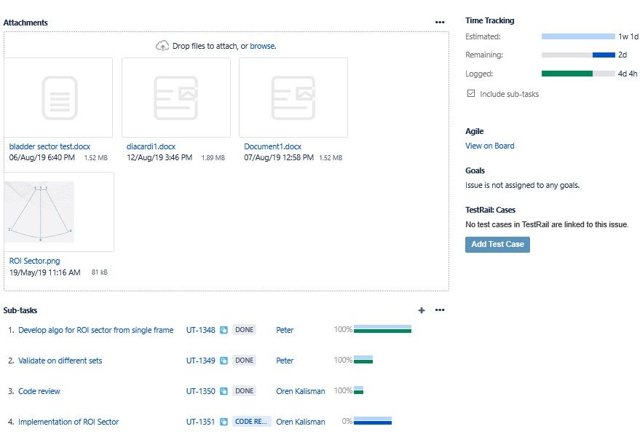Viewport: 640px width, 437px height.
Task: Click the 'Attachments' section heading
Action: point(25,23)
